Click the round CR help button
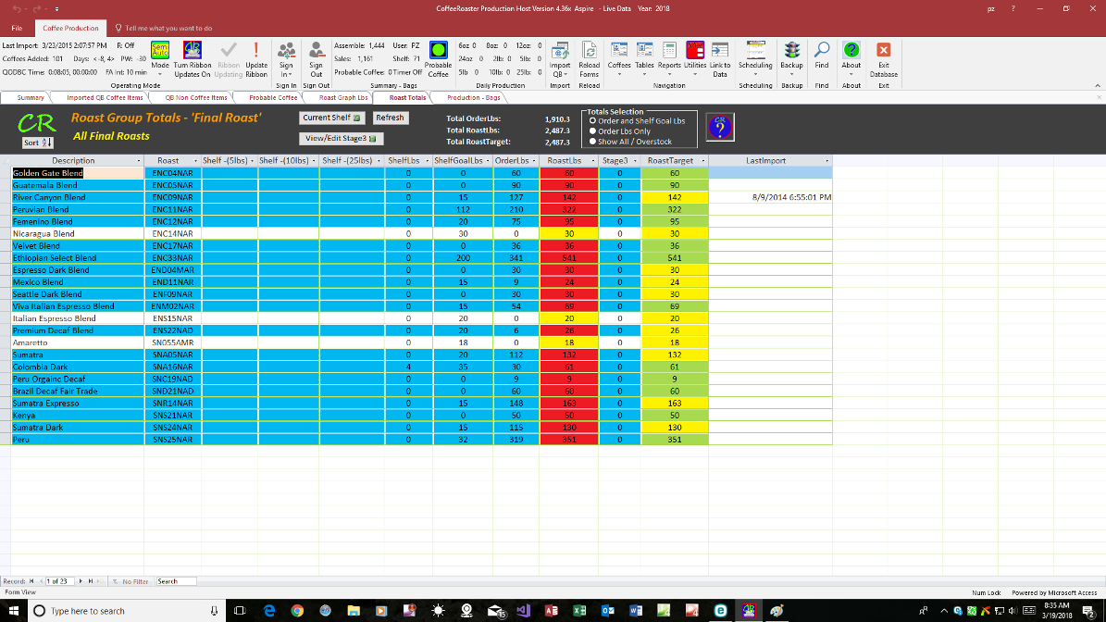 tap(720, 127)
